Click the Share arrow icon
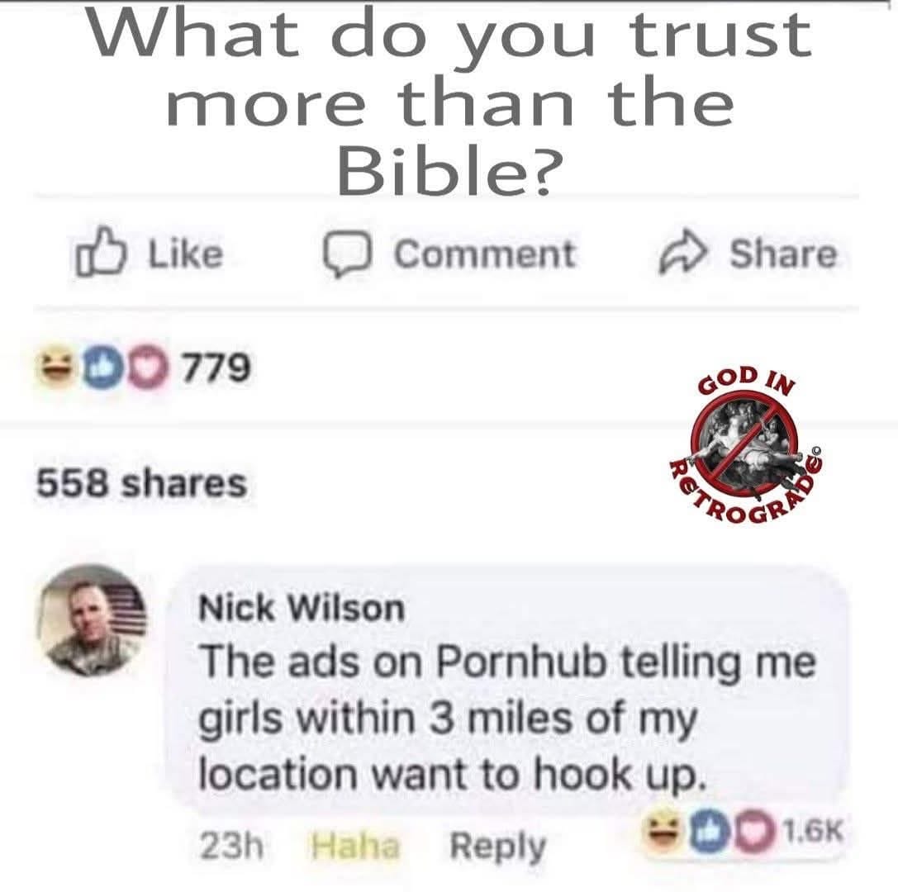Screen dimensions: 898x892 (682, 254)
